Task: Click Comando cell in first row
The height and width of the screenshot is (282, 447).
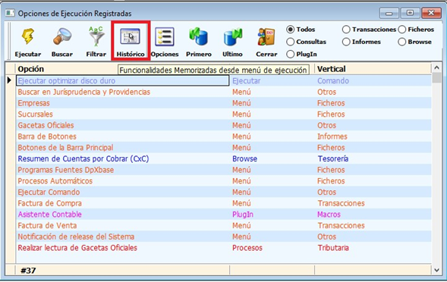Action: [x=333, y=80]
